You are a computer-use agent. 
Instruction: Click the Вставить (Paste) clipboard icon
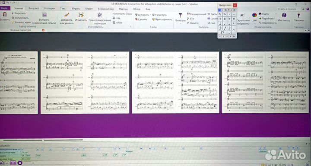(x=5, y=14)
